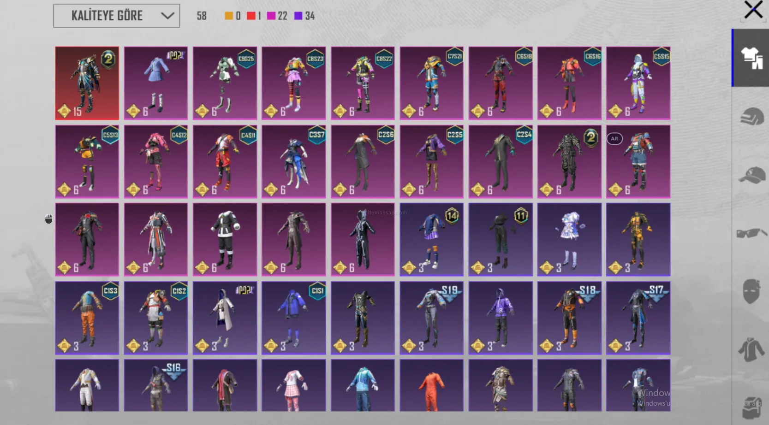Viewport: 769px width, 425px height.
Task: Click the red quality swatch showing 1
Action: coord(251,16)
